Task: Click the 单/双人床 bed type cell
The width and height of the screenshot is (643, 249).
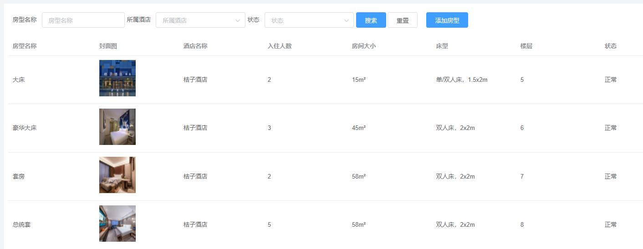Action: pyautogui.click(x=461, y=80)
